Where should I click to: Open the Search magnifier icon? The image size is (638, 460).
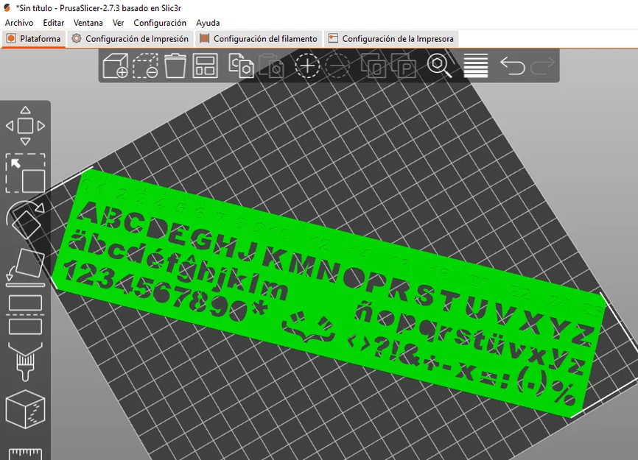tap(439, 66)
